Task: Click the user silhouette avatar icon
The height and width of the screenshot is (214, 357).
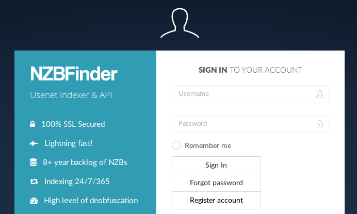Action: coord(180,23)
